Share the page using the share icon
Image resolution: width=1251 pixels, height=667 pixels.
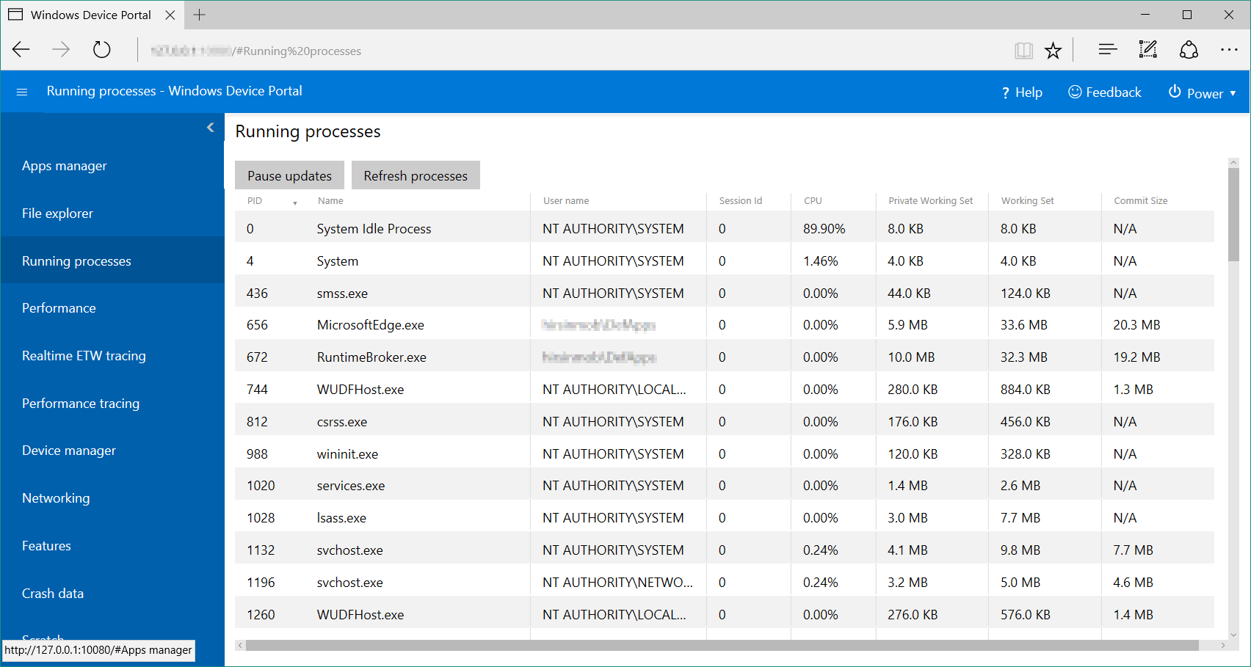(1189, 50)
